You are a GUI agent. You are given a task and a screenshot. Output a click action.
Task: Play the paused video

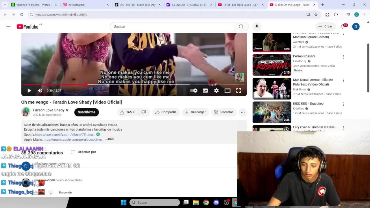pyautogui.click(x=29, y=91)
